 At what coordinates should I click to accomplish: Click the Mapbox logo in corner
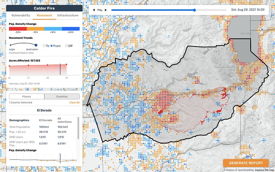[9, 169]
